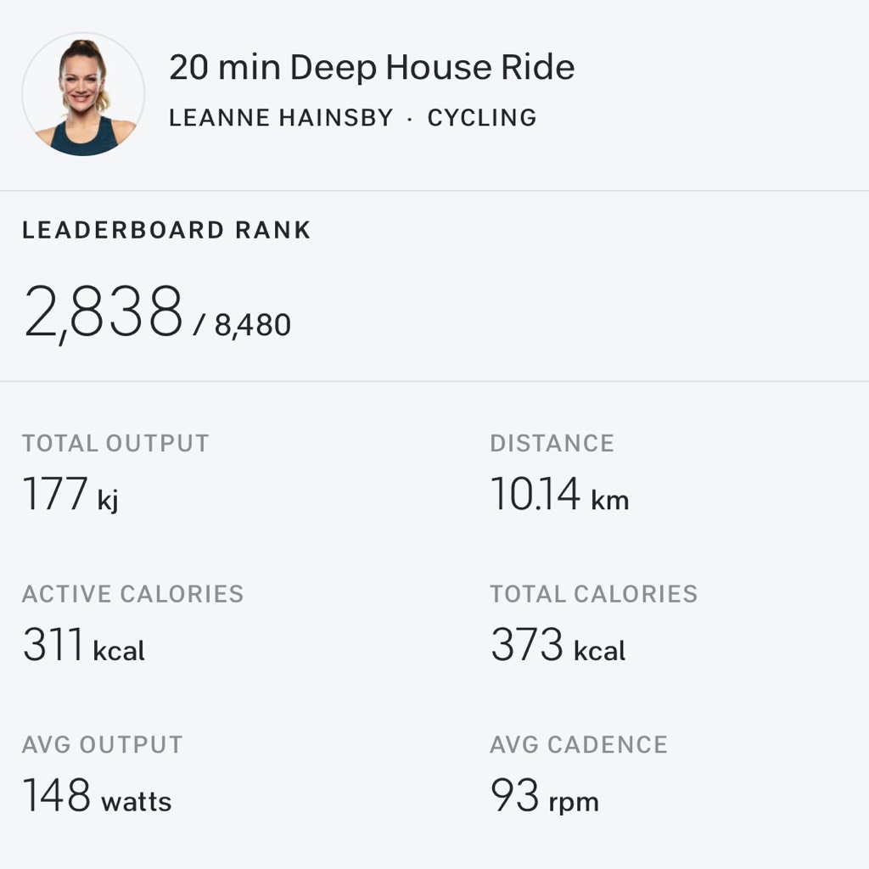Viewport: 869px width, 869px height.
Task: Click the DISTANCE label
Action: [x=552, y=443]
